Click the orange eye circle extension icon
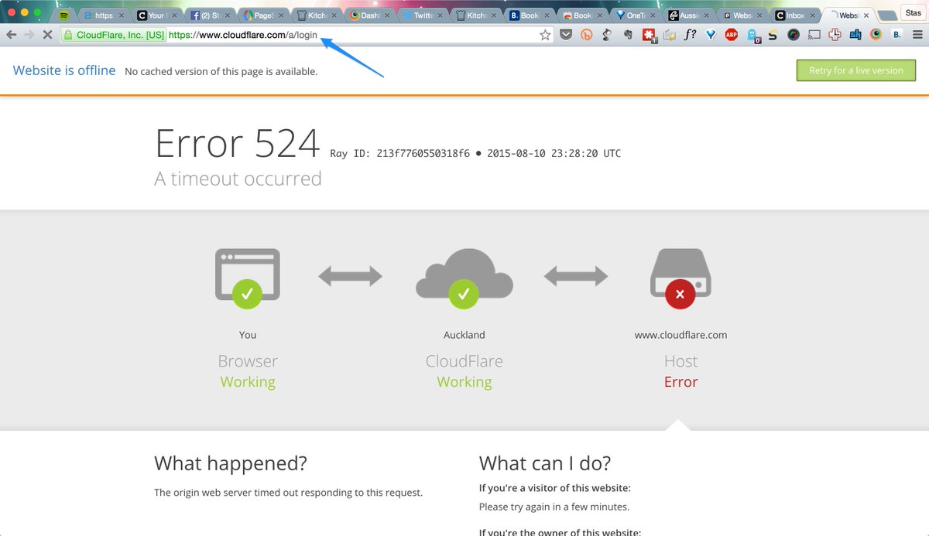The image size is (929, 536). point(876,34)
